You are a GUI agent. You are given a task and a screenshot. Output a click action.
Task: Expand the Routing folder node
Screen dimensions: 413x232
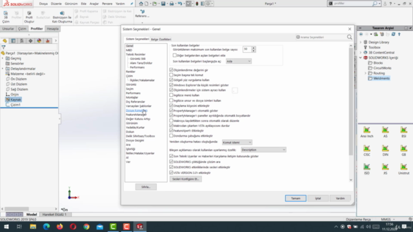pyautogui.click(x=366, y=73)
